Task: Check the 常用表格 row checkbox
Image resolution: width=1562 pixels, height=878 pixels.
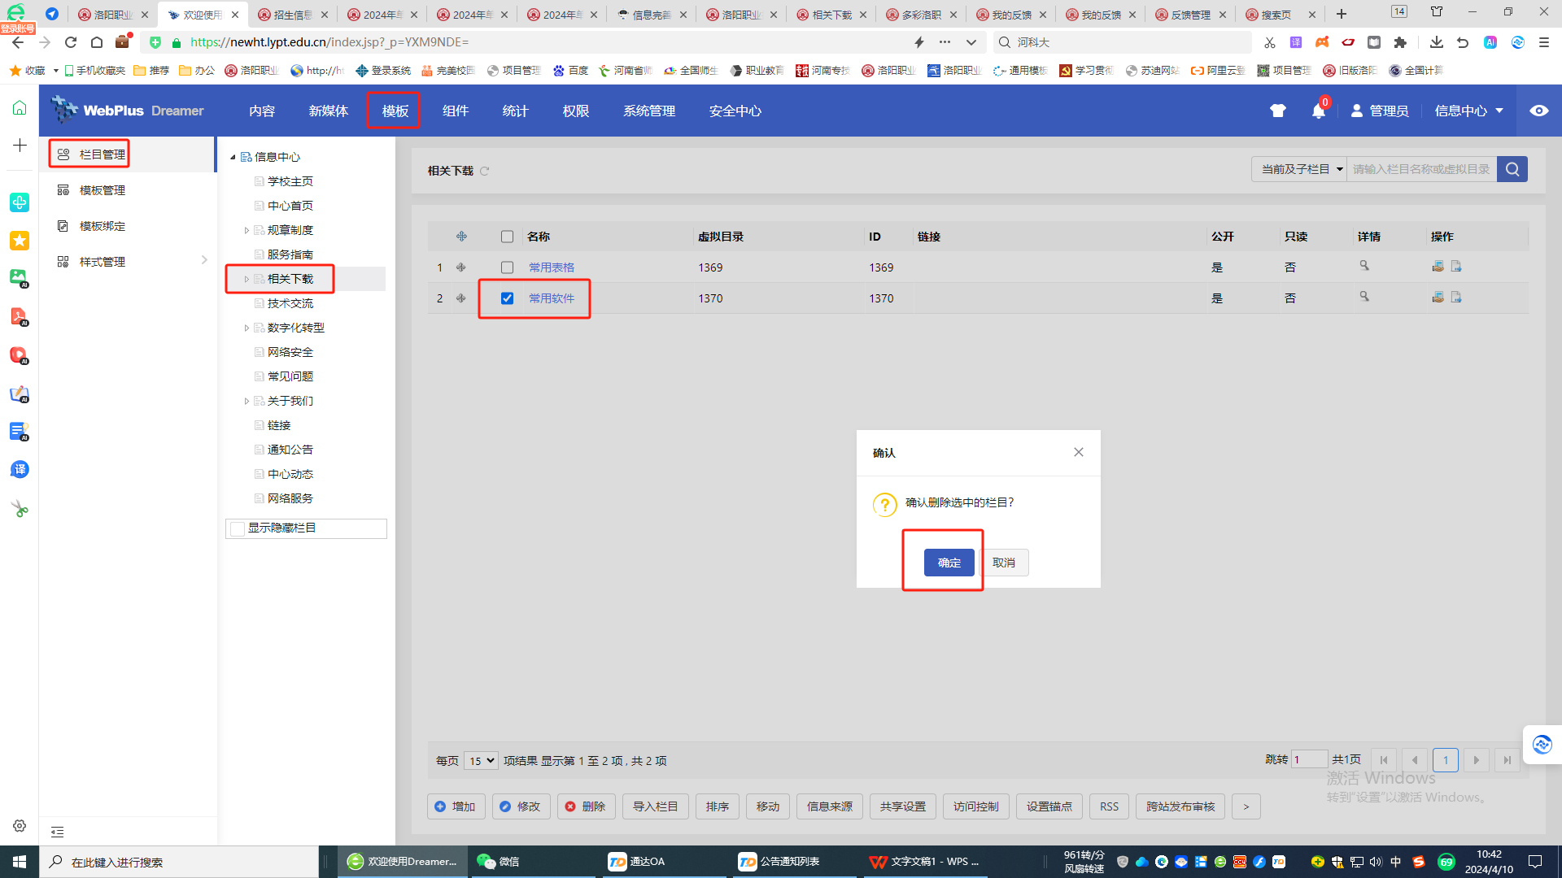Action: pyautogui.click(x=507, y=267)
